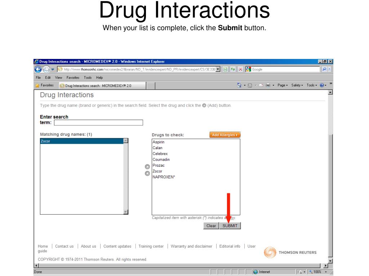Select Zocor in matching drug names

click(82, 141)
